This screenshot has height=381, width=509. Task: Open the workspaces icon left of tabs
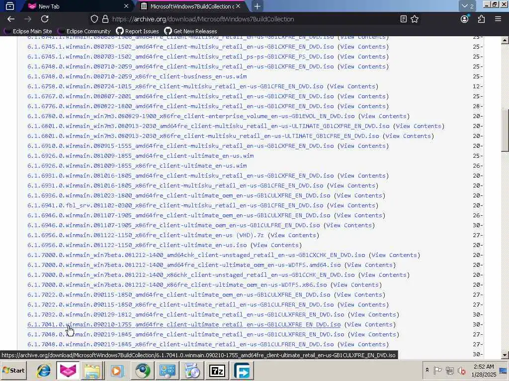click(x=10, y=6)
